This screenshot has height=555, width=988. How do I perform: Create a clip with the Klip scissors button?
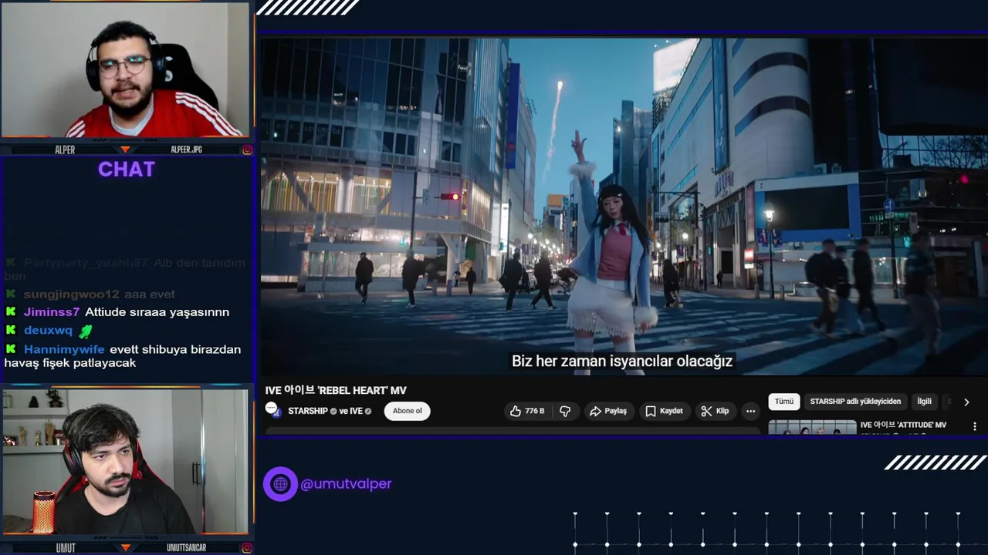pyautogui.click(x=715, y=412)
